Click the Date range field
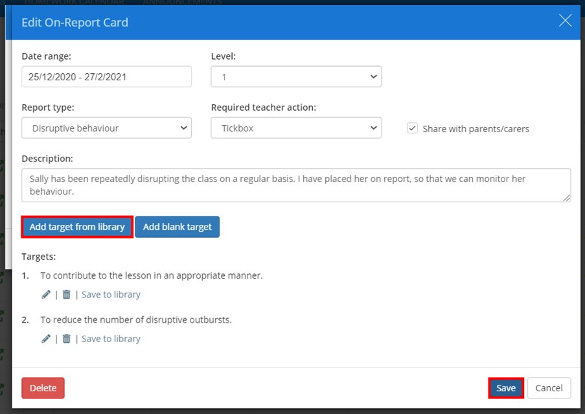This screenshot has width=585, height=414. pyautogui.click(x=106, y=76)
